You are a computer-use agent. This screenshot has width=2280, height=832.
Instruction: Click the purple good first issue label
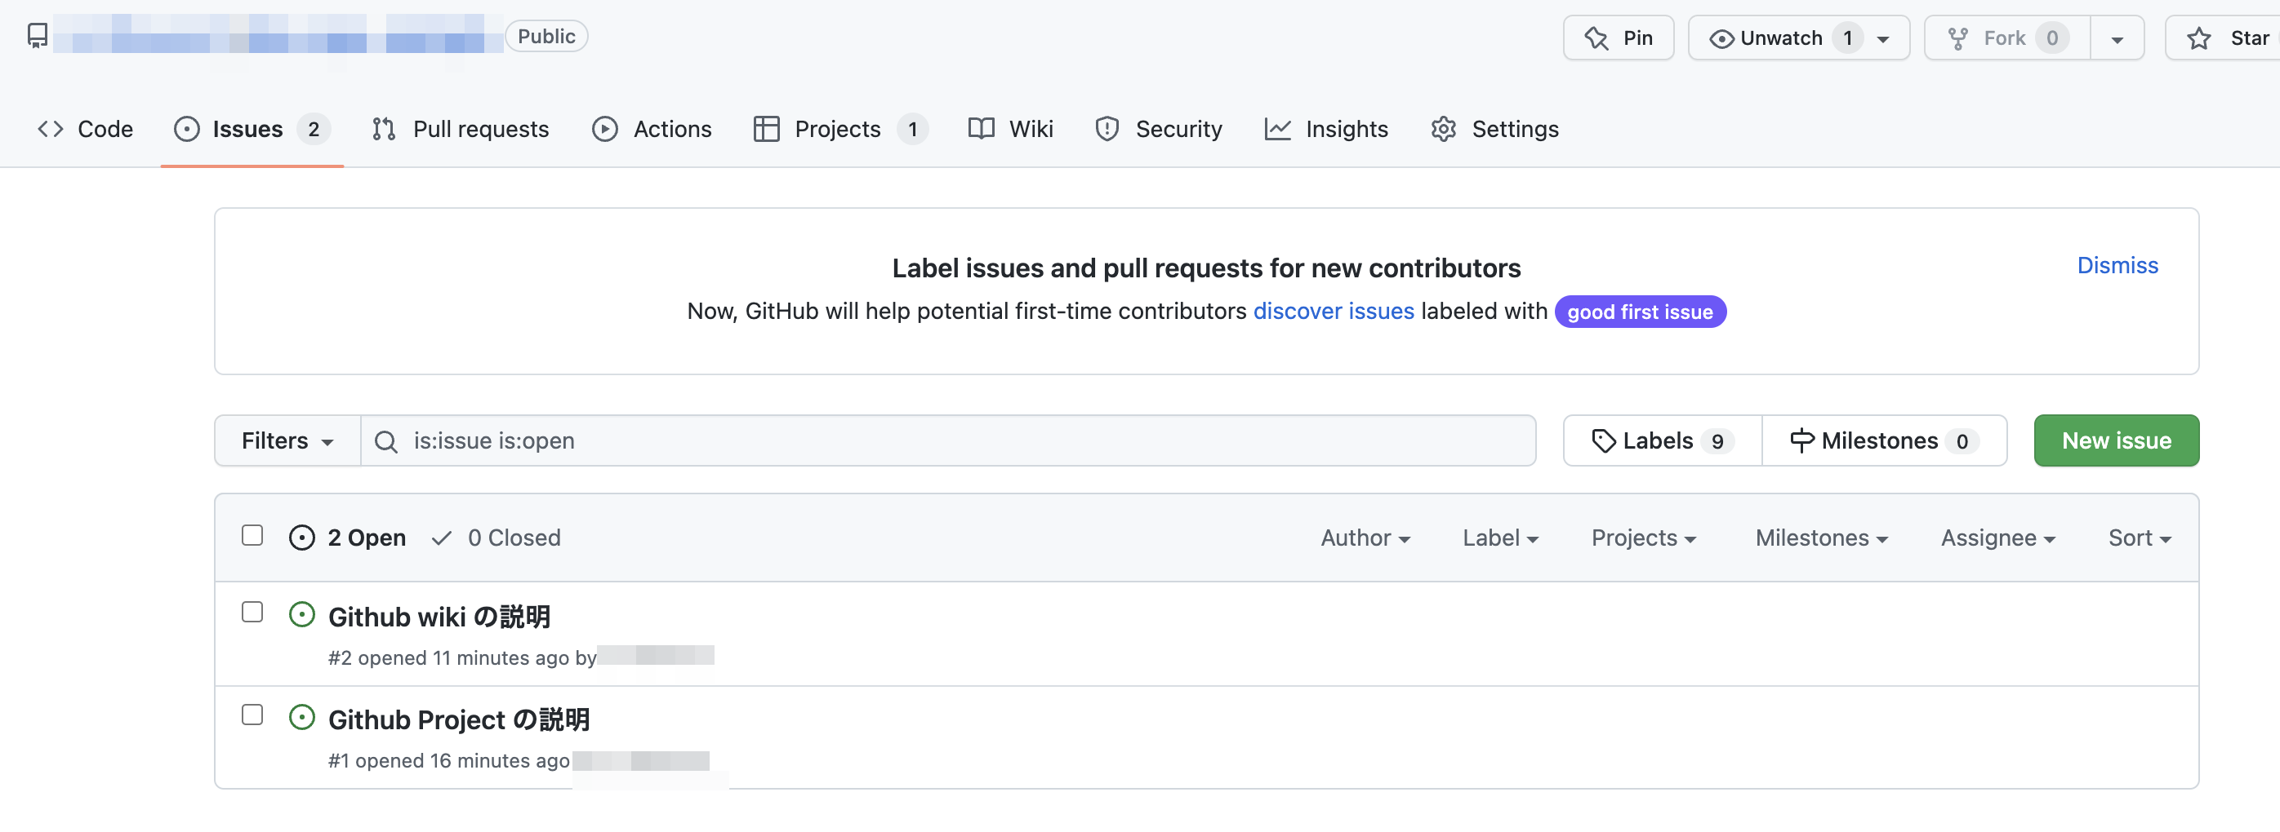pos(1639,312)
